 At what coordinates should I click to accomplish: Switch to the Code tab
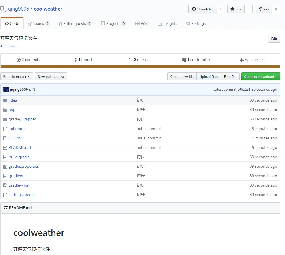12,24
